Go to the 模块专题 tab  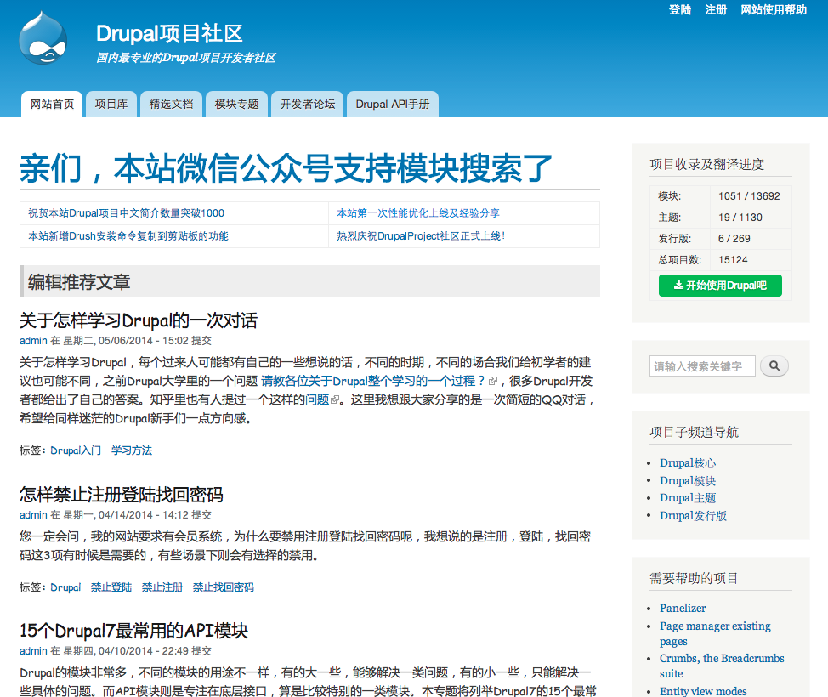pos(236,104)
